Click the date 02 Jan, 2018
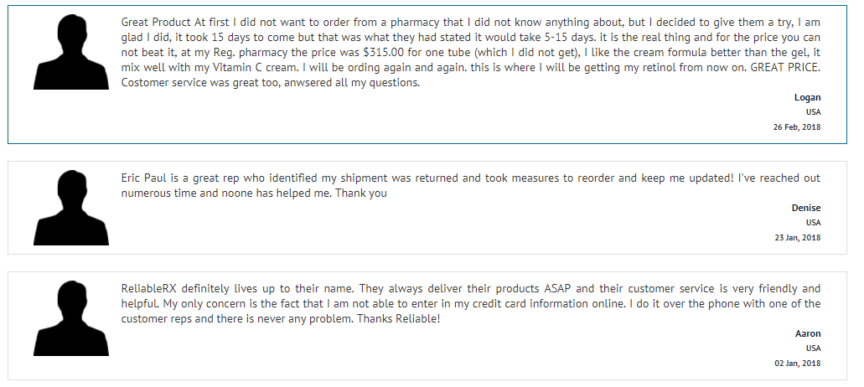864x387 pixels. click(x=797, y=364)
